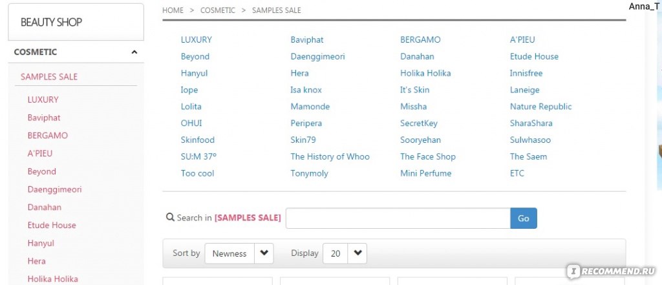Open Holika Holika in the sidebar

click(x=53, y=279)
